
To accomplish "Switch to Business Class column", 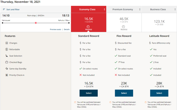I will (159, 9).
